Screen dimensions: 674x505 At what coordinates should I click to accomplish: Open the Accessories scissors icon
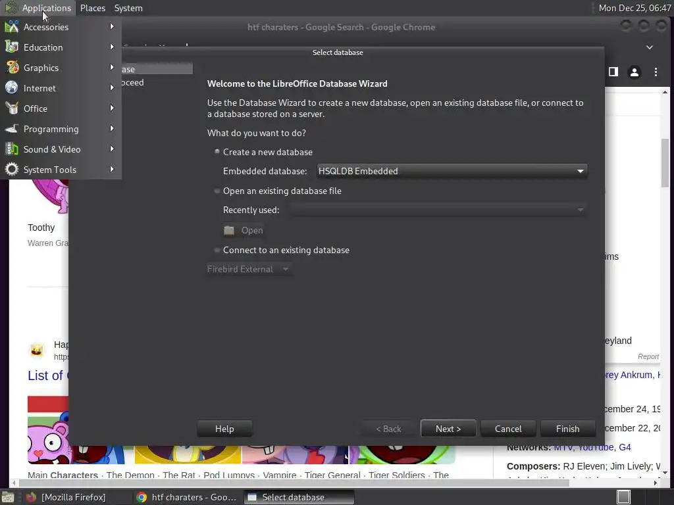(x=12, y=26)
